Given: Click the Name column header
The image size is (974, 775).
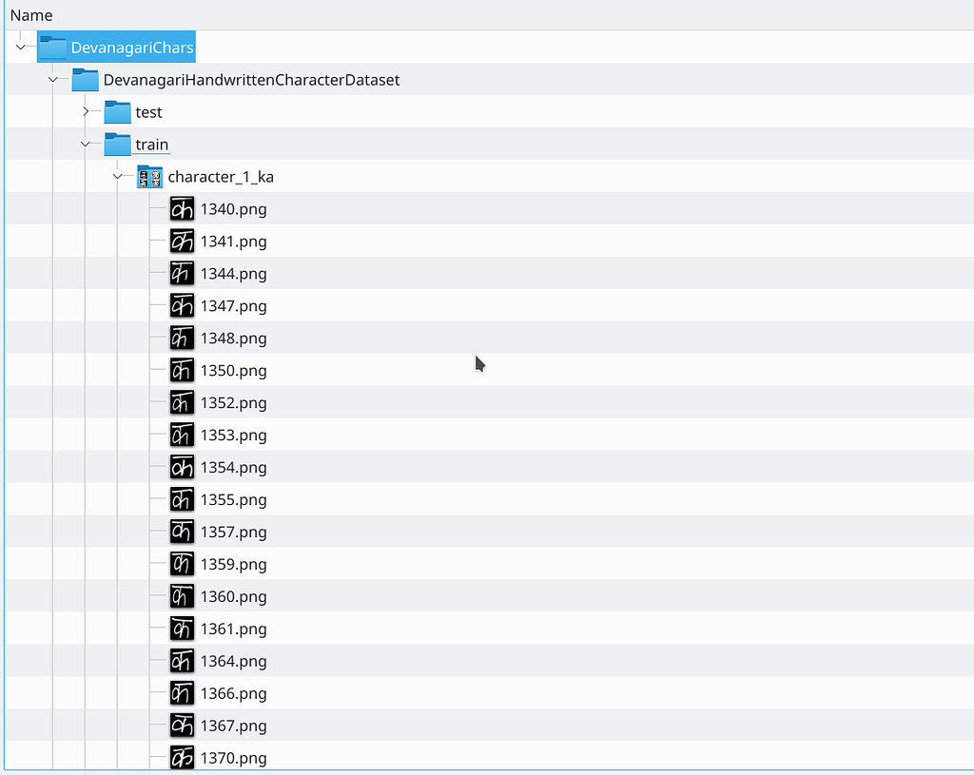Looking at the screenshot, I should pos(31,15).
